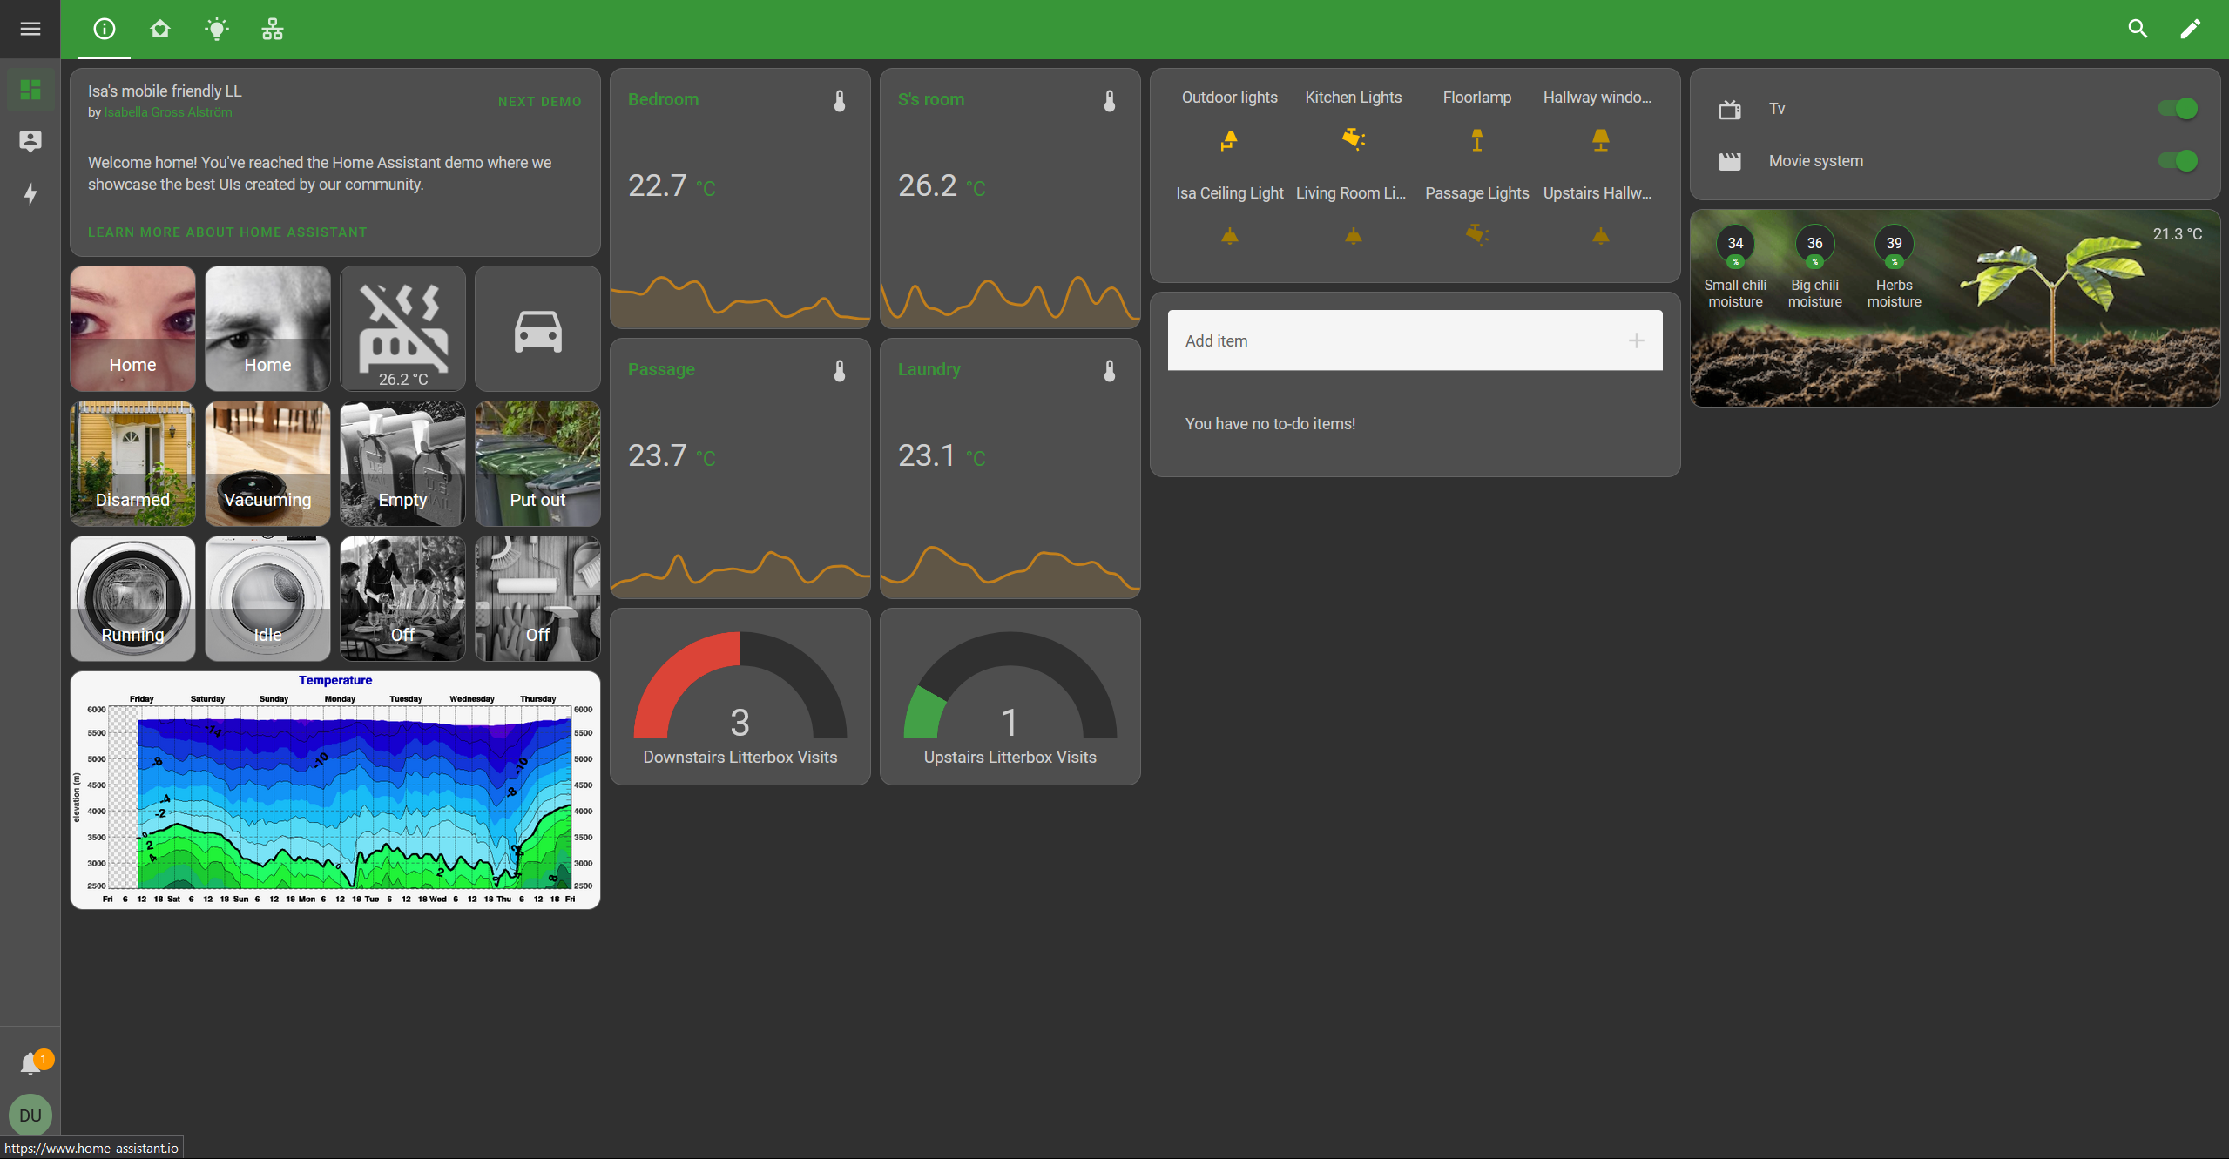
Task: Turn off the Tv switch
Action: (2177, 109)
